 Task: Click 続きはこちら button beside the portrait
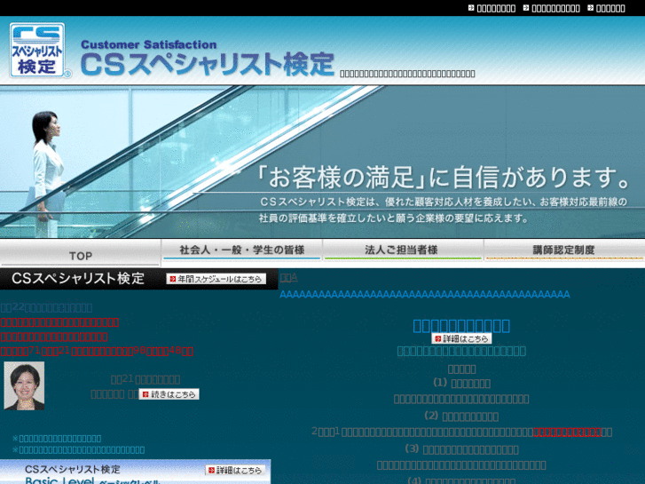169,394
